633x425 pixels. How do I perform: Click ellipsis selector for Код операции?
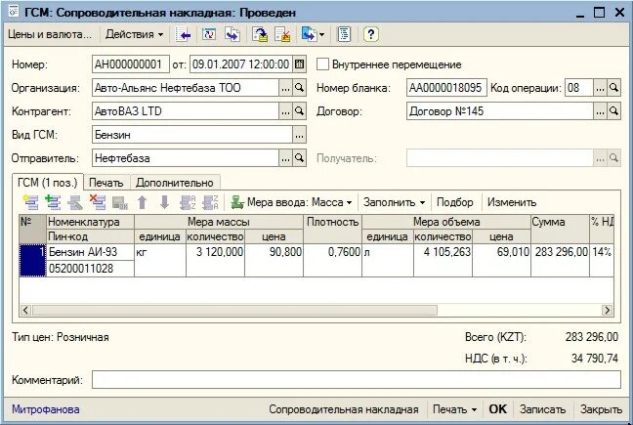pyautogui.click(x=600, y=88)
